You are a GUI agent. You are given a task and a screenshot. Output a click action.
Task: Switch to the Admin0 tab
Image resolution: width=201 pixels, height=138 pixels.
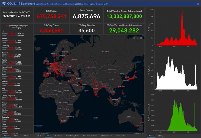pyautogui.click(x=7, y=136)
